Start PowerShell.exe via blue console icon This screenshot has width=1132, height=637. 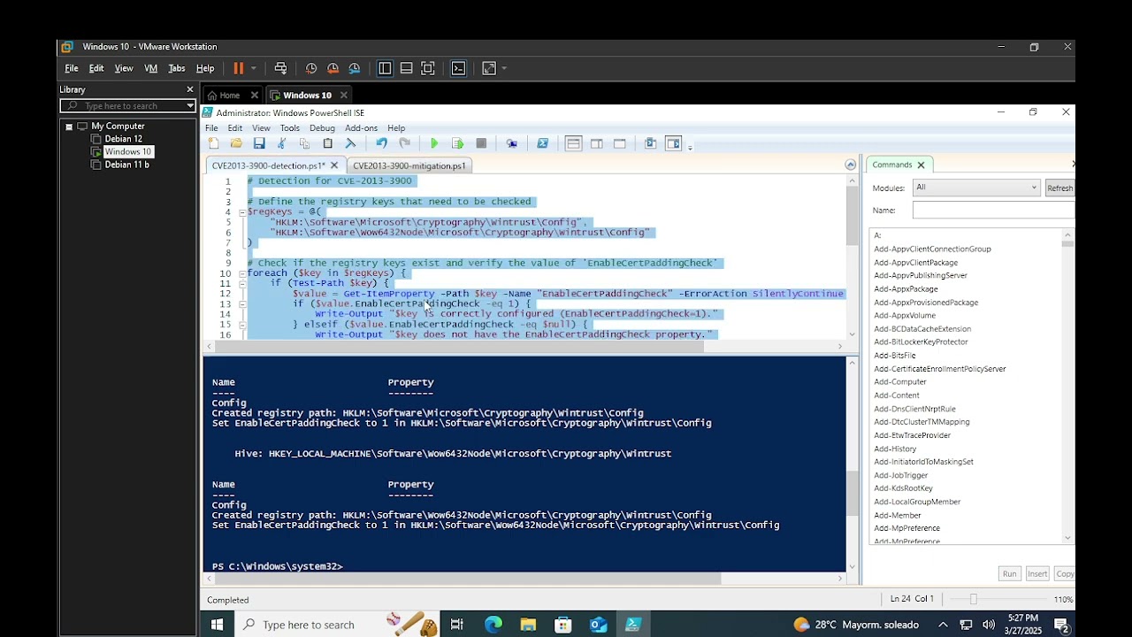click(x=542, y=143)
